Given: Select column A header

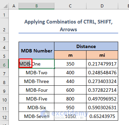Looking at the screenshot, I should (x=14, y=6).
